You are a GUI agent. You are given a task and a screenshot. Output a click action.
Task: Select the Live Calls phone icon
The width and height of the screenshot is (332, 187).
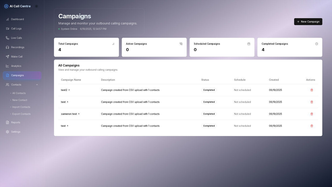(8, 38)
